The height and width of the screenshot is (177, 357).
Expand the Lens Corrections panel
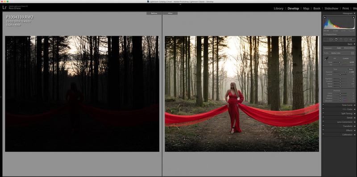point(354,122)
